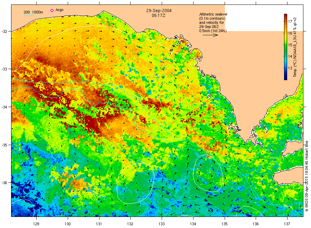Click the 13 value on color bar
The width and height of the screenshot is (311, 228).
pos(290,68)
